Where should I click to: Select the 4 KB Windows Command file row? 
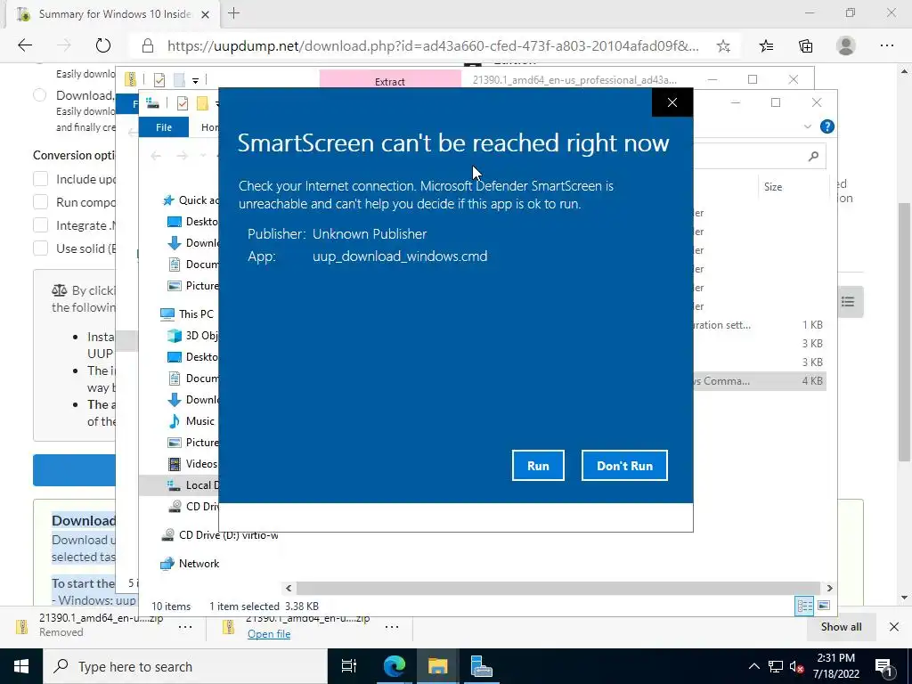[759, 381]
